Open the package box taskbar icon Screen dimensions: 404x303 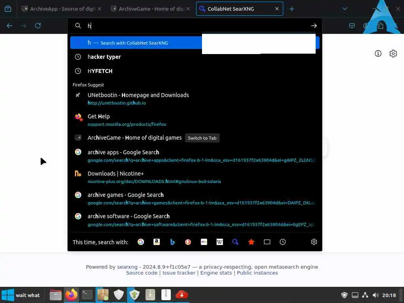click(x=103, y=295)
